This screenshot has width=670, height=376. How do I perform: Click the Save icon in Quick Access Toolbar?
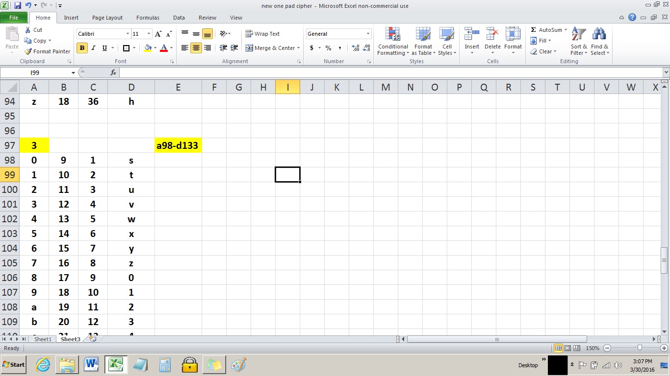(x=18, y=6)
